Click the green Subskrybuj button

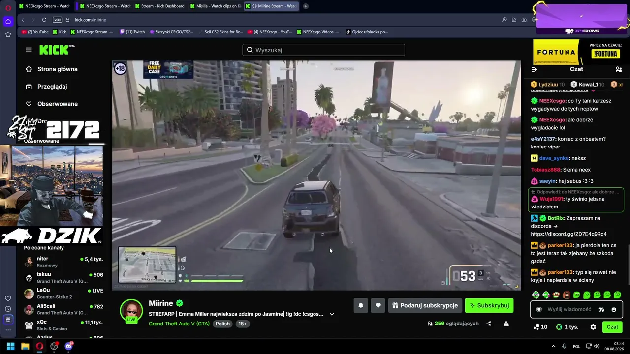click(489, 305)
